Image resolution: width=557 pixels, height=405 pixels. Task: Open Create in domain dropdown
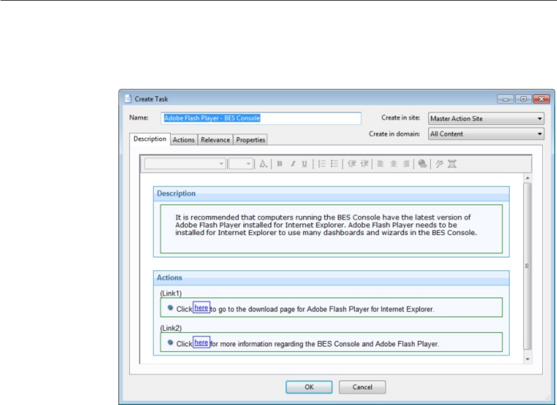click(486, 134)
